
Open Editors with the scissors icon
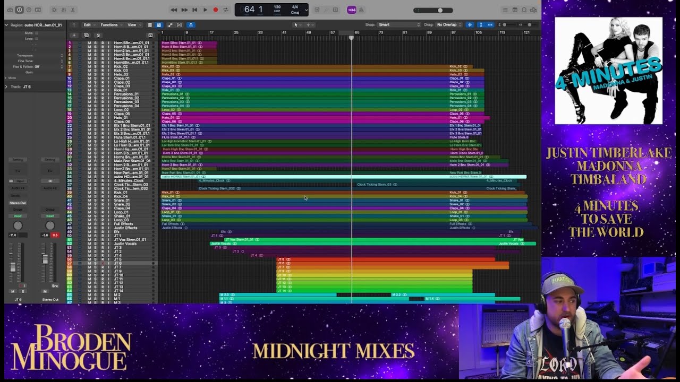click(72, 10)
